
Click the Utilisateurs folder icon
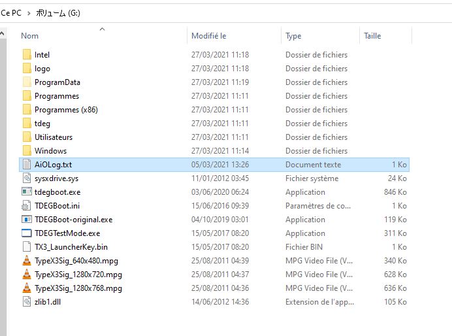tap(27, 137)
